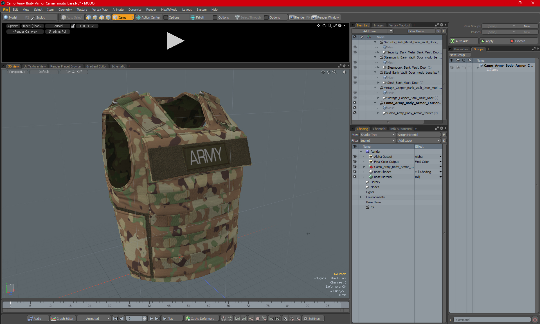The height and width of the screenshot is (324, 540).
Task: Switch to UV Texture View tab
Action: 35,66
